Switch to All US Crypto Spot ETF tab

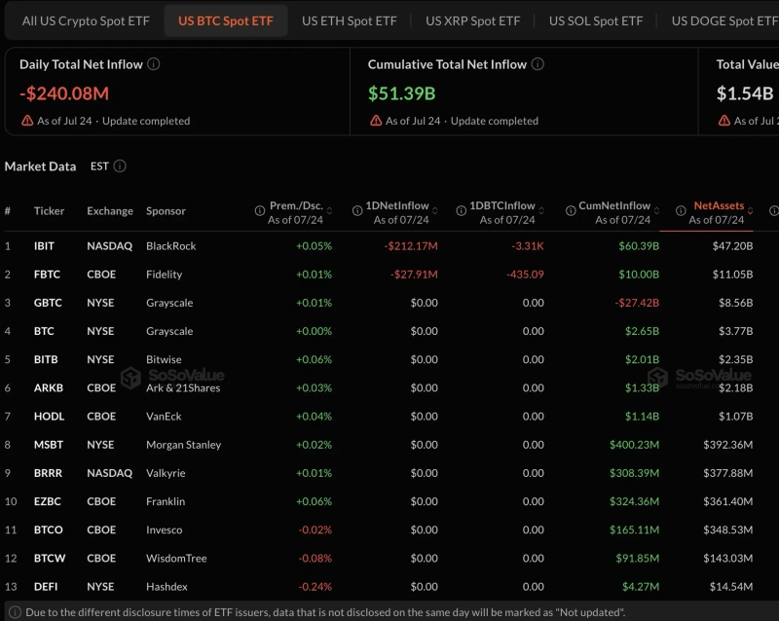point(86,20)
